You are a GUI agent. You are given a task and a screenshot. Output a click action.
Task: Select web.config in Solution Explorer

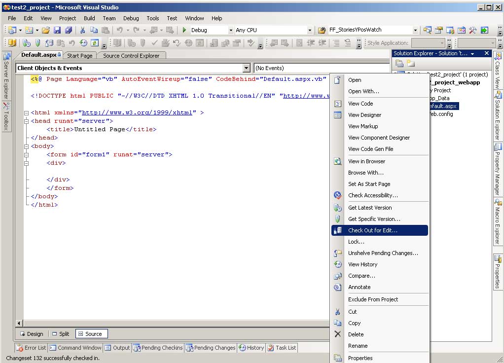[x=441, y=114]
